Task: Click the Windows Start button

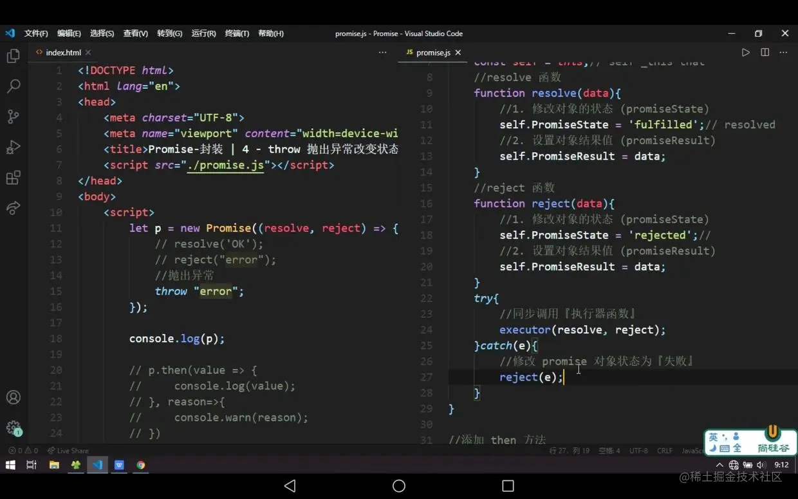Action: point(10,464)
